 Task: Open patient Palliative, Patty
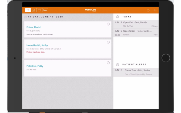tap(35, 66)
